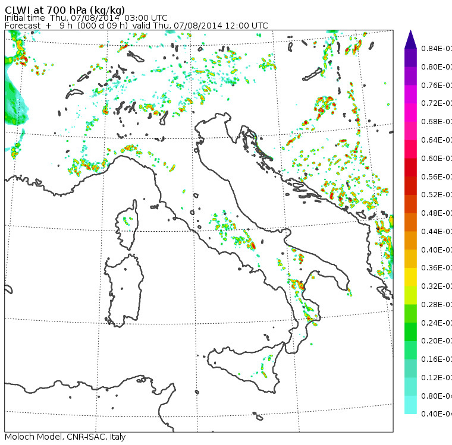Select the red band between 0.52E-03 and 0.56E-03
Image resolution: width=452 pixels, height=445 pixels.
410,185
